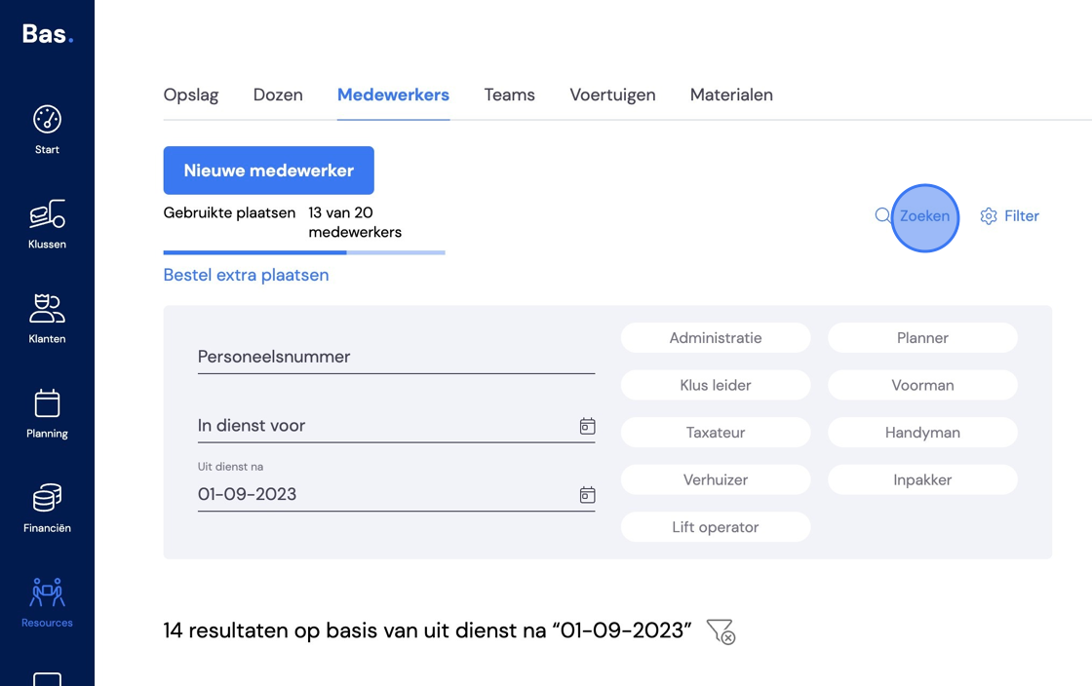Clear the active filter icon
This screenshot has height=686, width=1092.
[x=721, y=631]
